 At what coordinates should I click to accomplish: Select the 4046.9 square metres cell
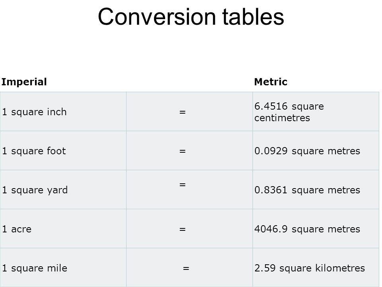click(316, 229)
